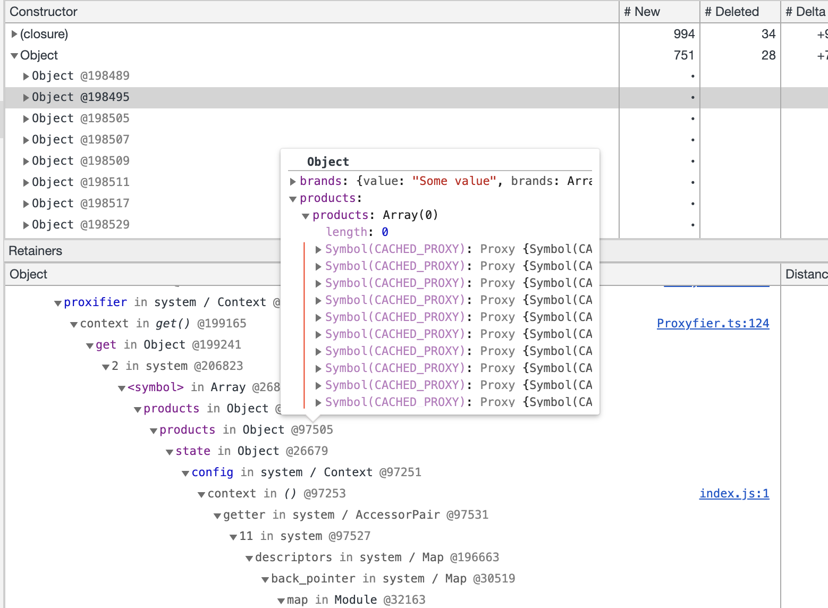
Task: Collapse the get in Object @199241 retainer
Action: point(90,345)
